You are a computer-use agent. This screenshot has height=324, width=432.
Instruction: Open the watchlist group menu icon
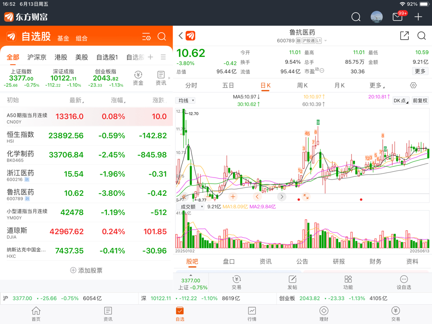(163, 57)
